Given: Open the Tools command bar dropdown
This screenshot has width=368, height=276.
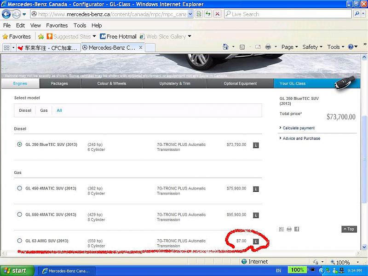Looking at the screenshot, I should tap(336, 47).
